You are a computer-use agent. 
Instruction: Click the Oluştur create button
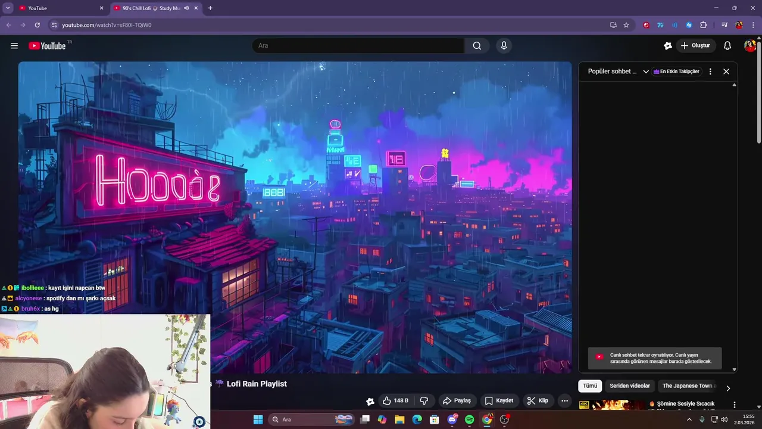[x=695, y=46]
